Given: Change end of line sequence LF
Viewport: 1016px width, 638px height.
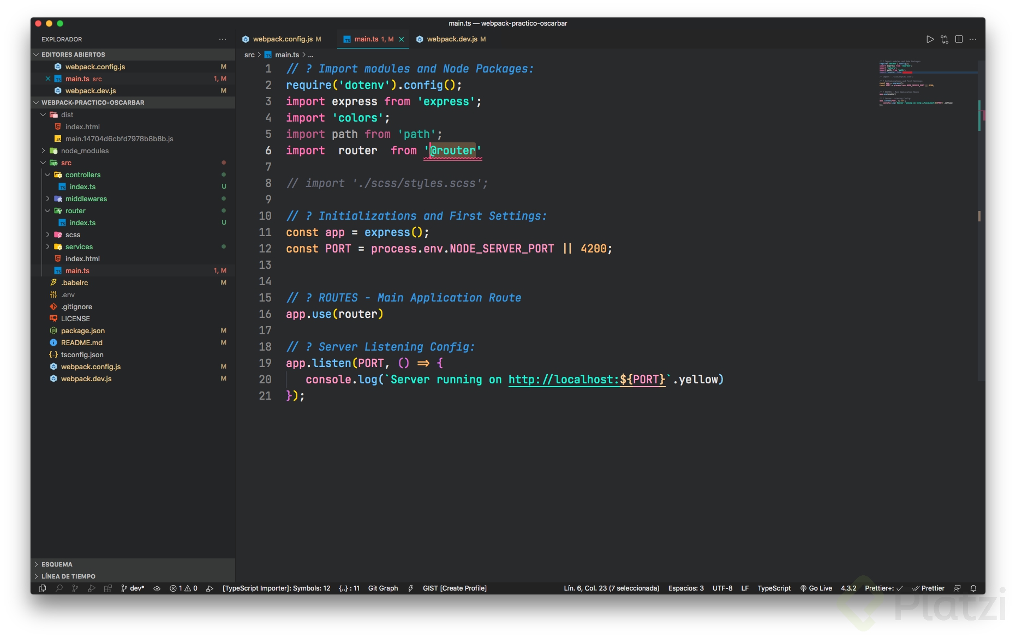Looking at the screenshot, I should coord(745,588).
